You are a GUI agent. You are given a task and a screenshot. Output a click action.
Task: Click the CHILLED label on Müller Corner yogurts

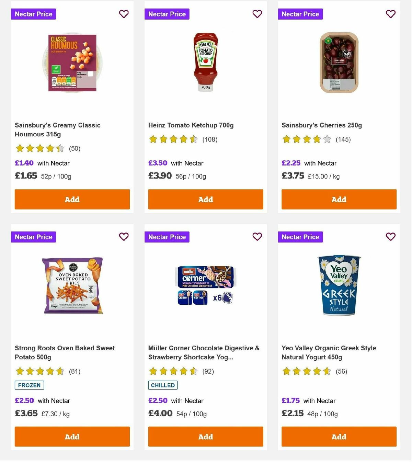click(x=163, y=385)
